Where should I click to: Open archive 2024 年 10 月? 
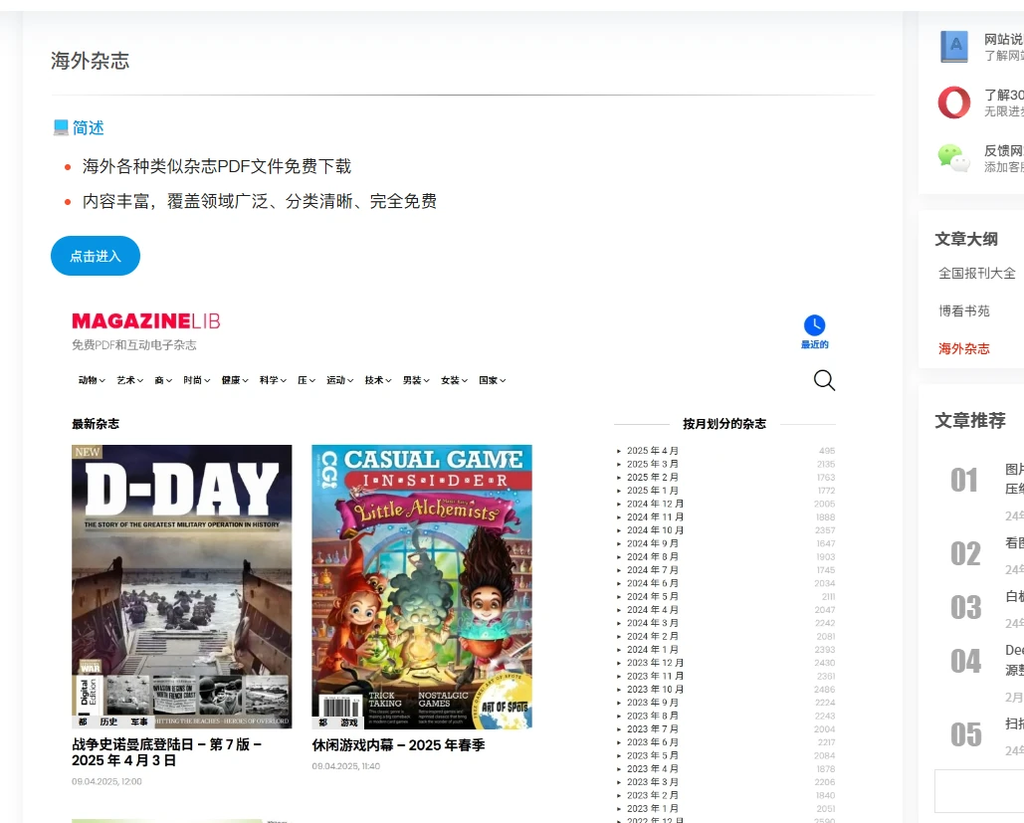pos(655,530)
